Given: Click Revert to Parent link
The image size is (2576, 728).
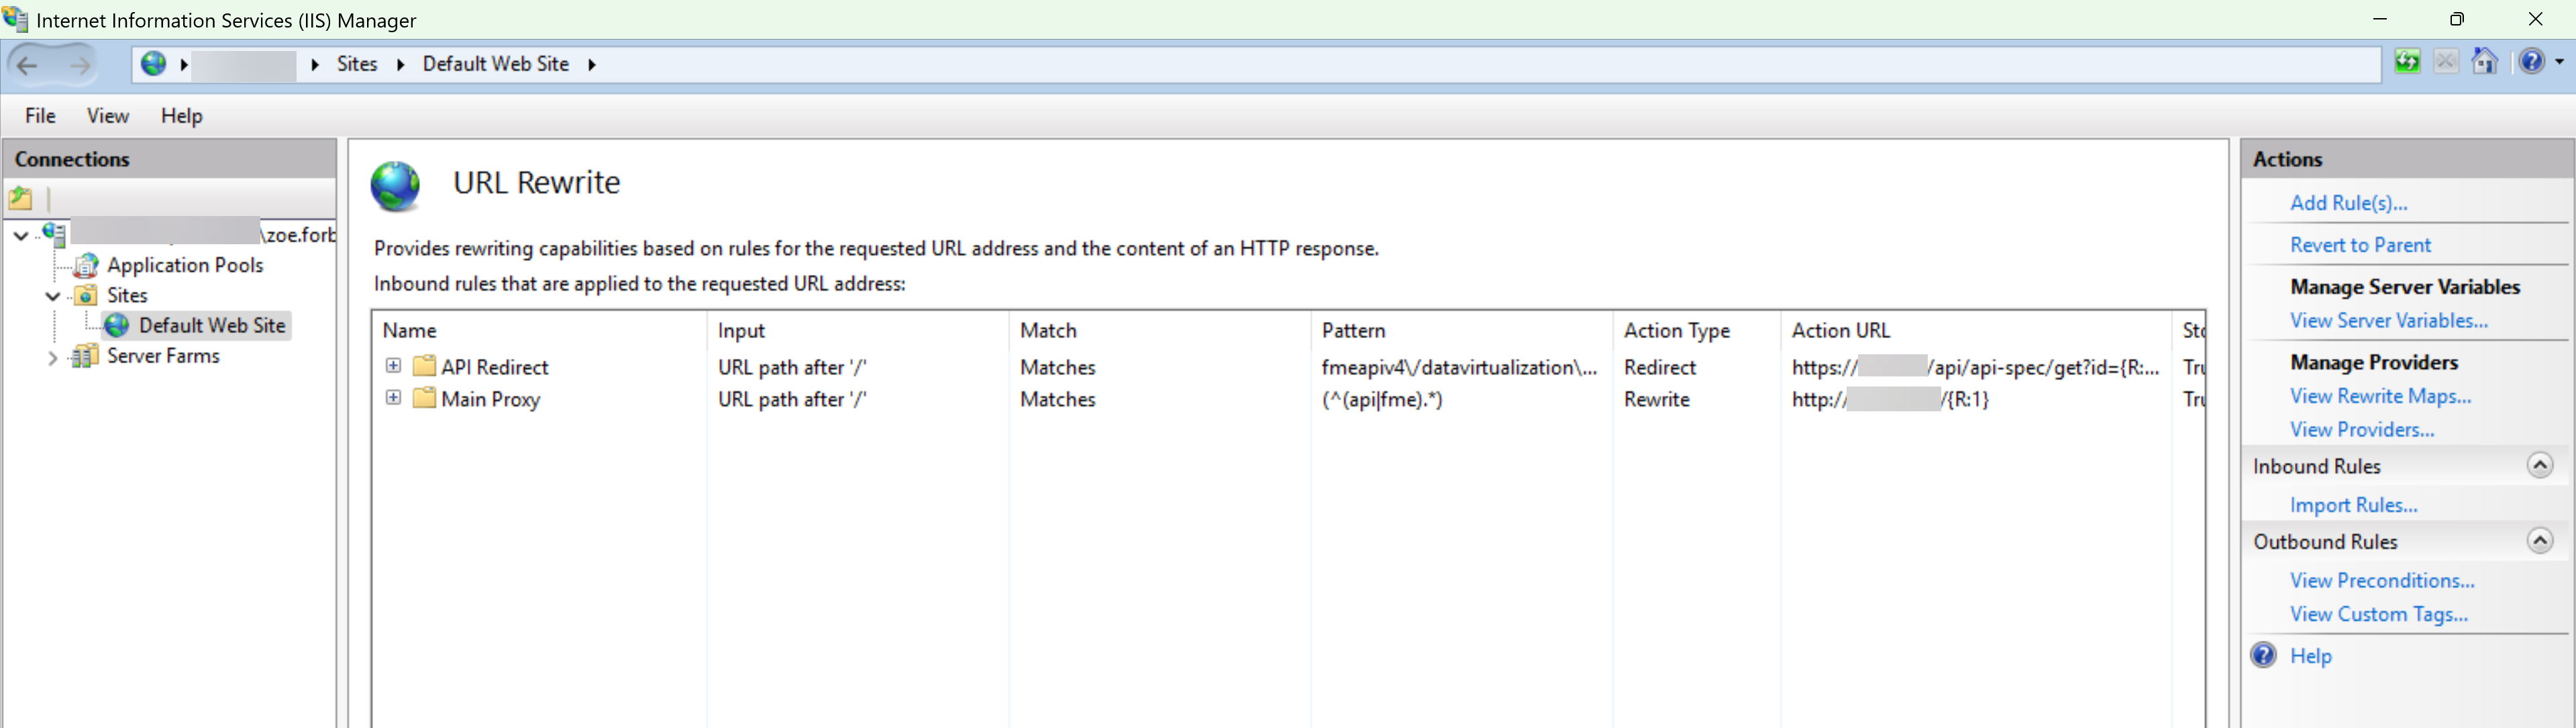Looking at the screenshot, I should pos(2360,245).
